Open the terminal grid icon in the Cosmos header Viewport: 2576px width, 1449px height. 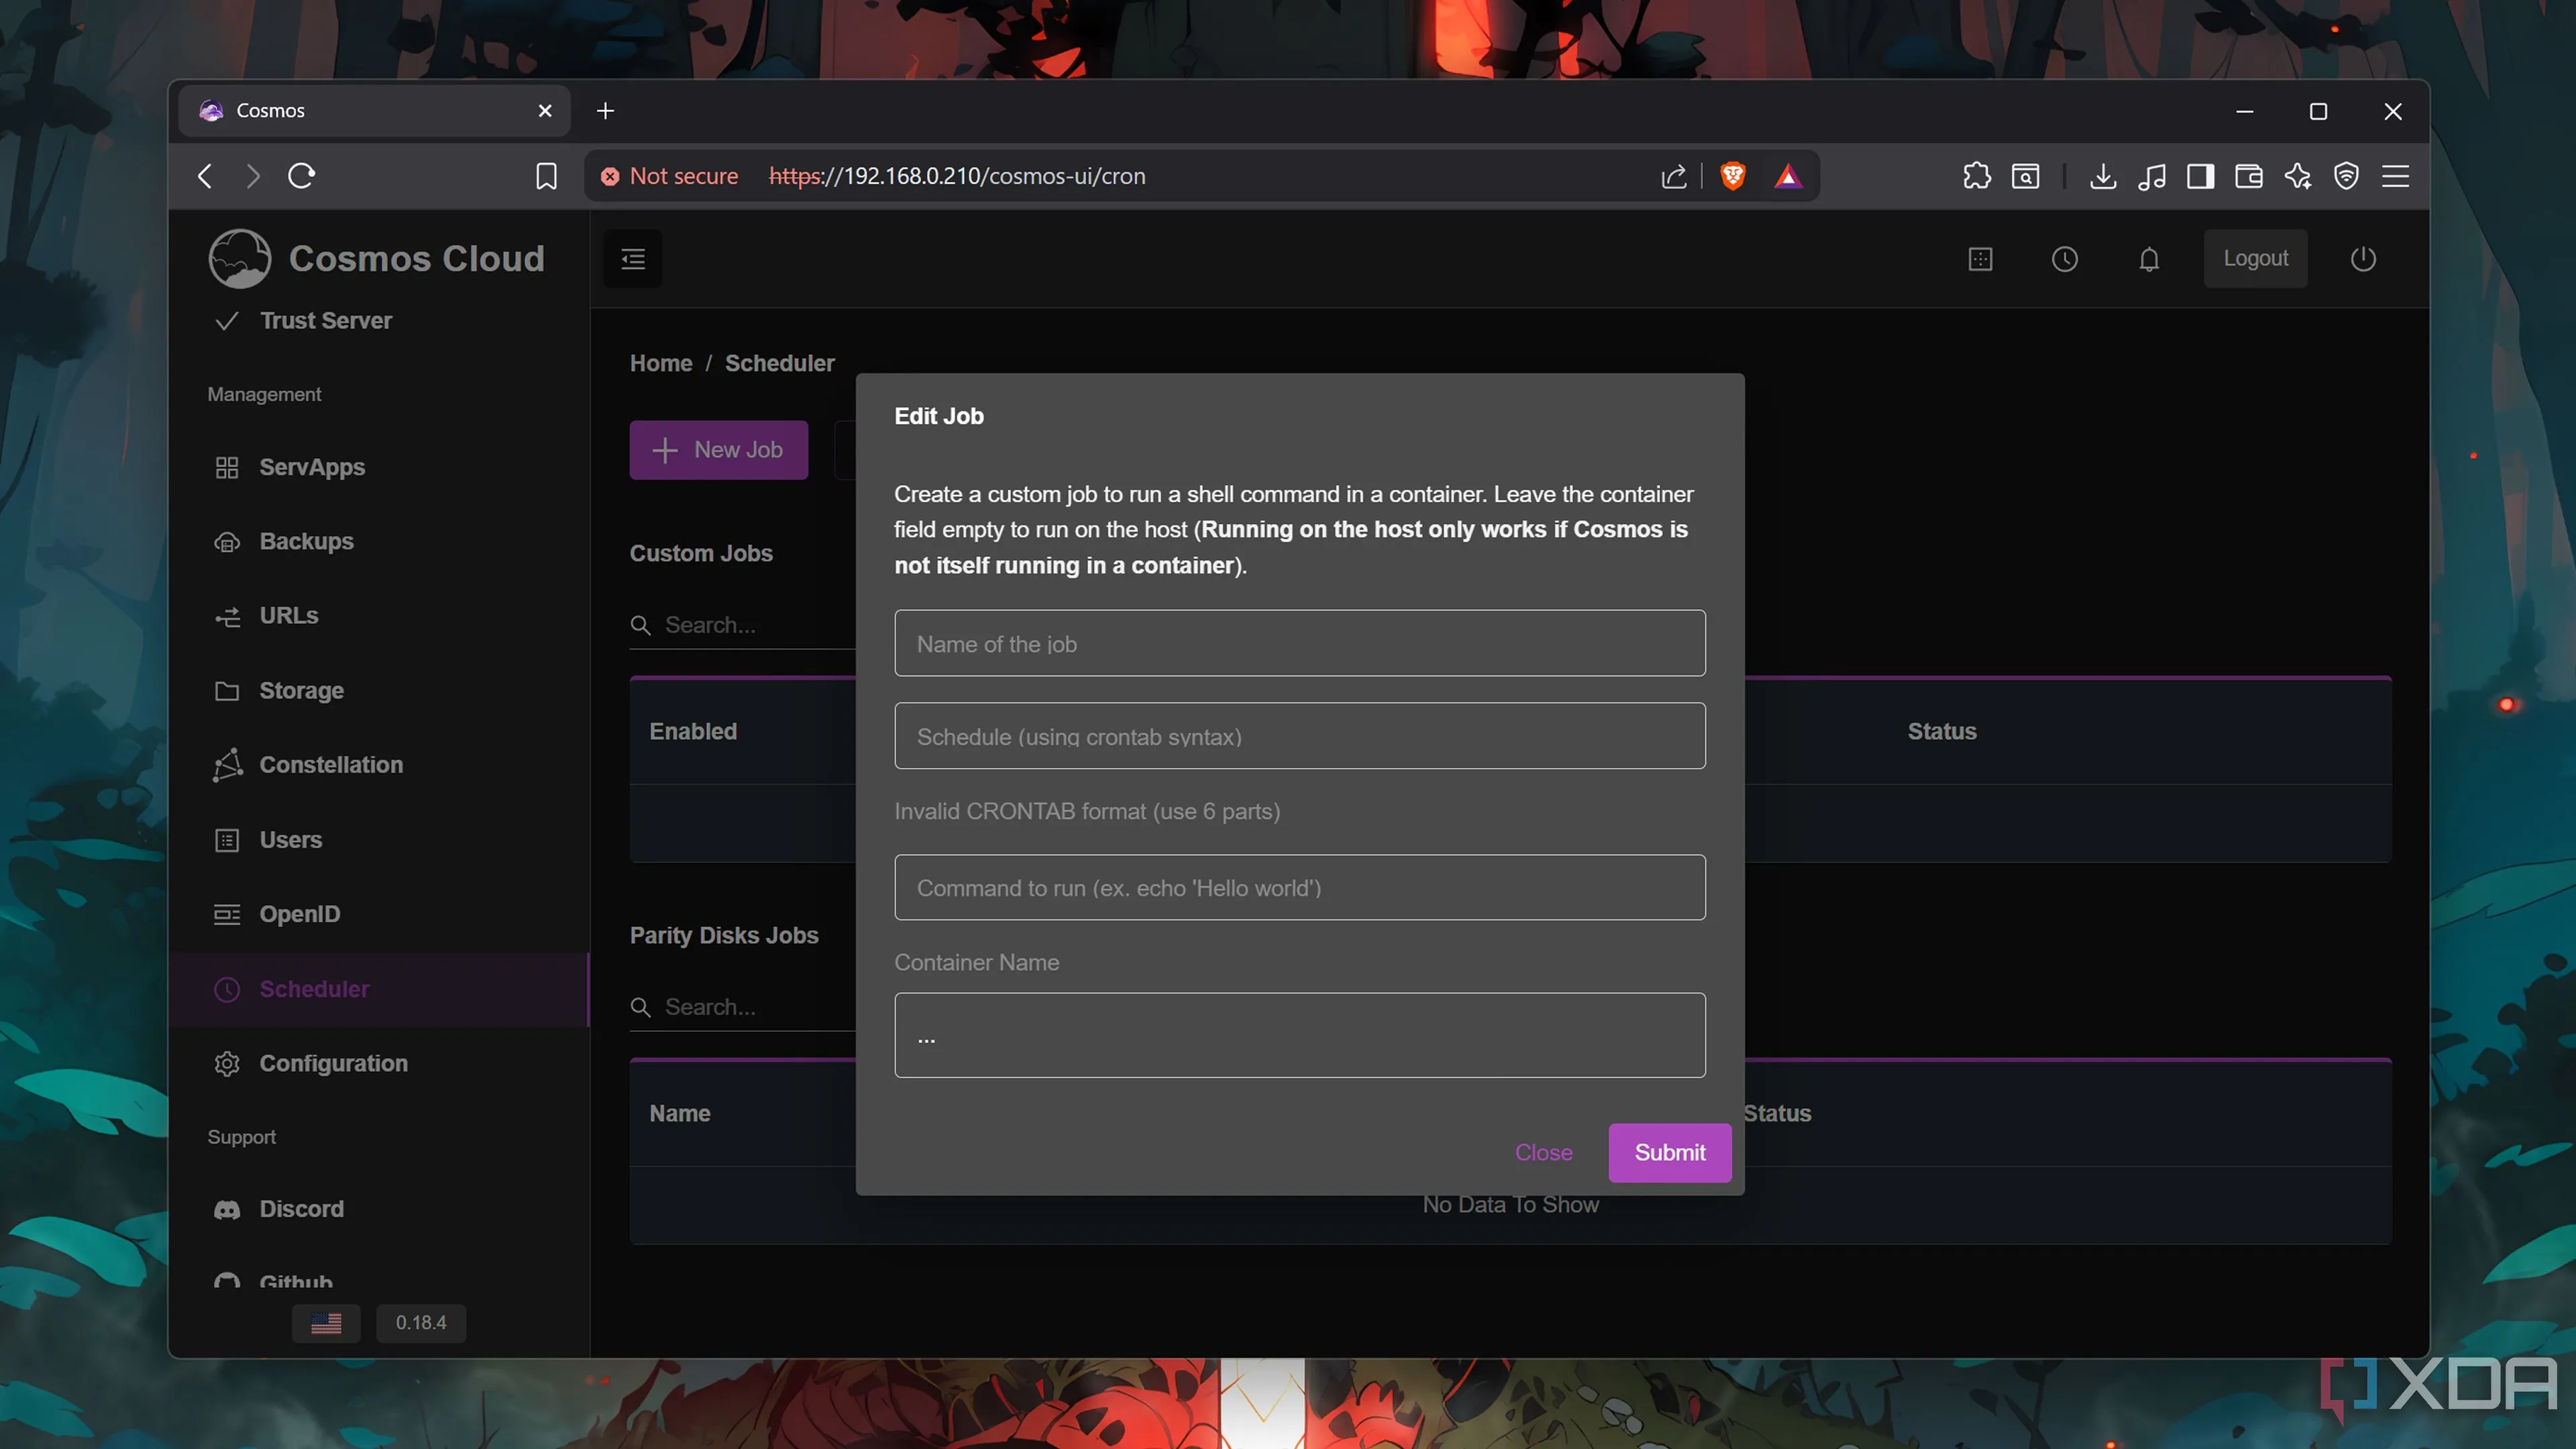click(1980, 259)
